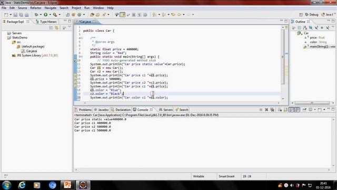This screenshot has height=190, width=337.
Task: Click the Windows Start button
Action: (6, 185)
